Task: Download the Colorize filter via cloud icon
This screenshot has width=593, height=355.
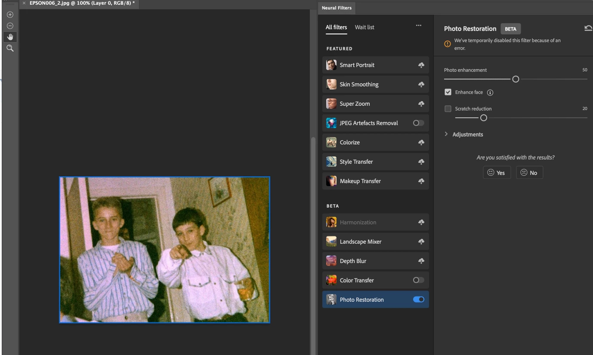Action: (x=421, y=142)
